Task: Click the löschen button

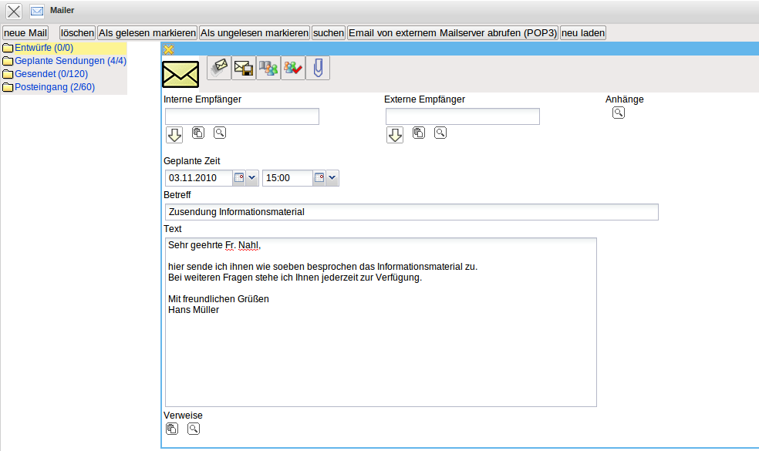Action: (x=77, y=33)
